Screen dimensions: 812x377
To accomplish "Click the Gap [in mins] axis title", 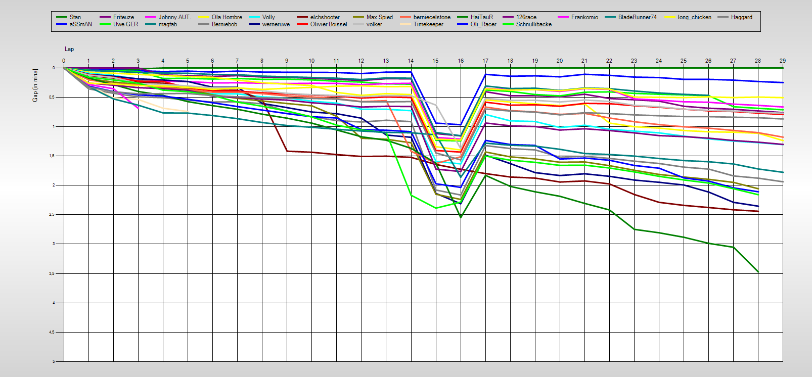I will [x=35, y=85].
